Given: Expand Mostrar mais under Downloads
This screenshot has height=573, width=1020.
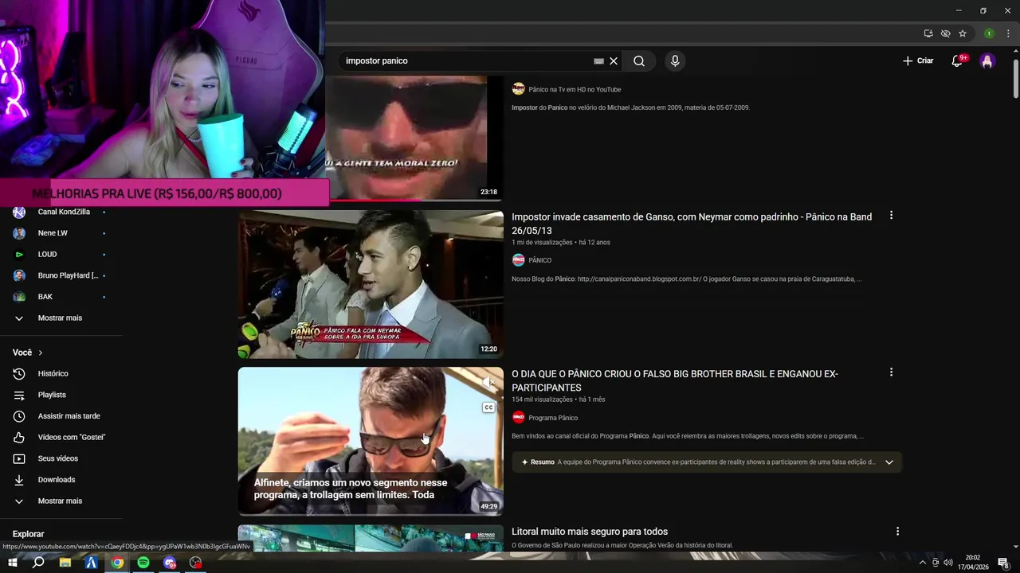Looking at the screenshot, I should pyautogui.click(x=61, y=501).
